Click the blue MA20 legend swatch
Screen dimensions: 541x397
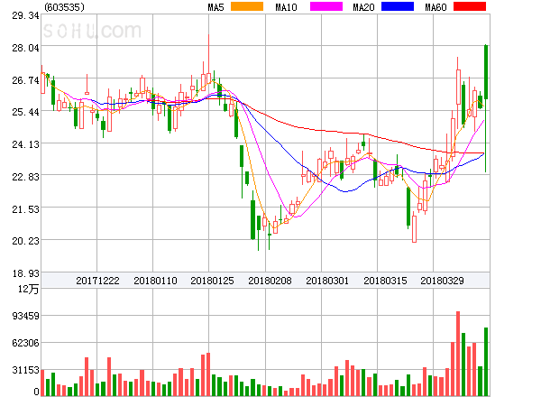(398, 6)
